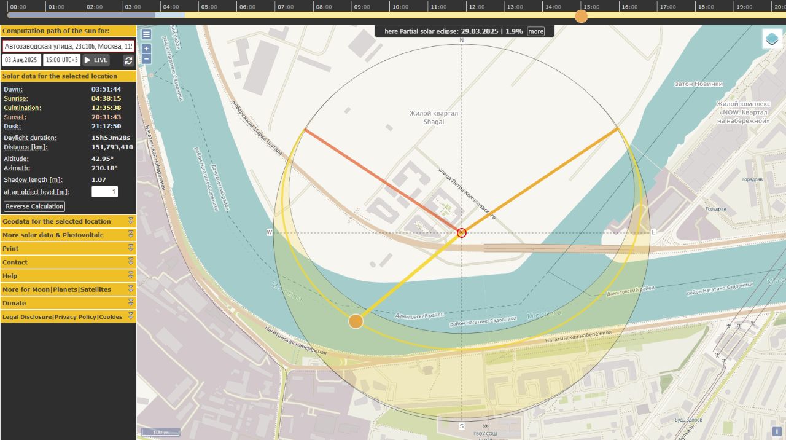Open the map layers selector icon

[772, 39]
